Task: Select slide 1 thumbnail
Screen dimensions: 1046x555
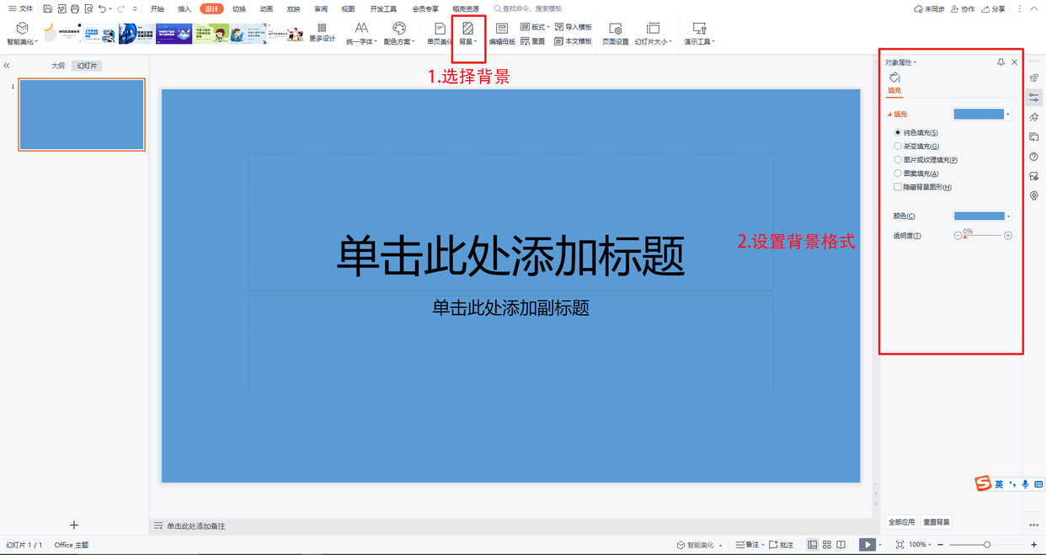Action: [x=82, y=115]
